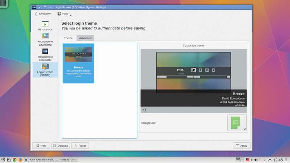The width and height of the screenshot is (290, 163).
Task: Open the panel settings hamburger icon
Action: (x=286, y=160)
